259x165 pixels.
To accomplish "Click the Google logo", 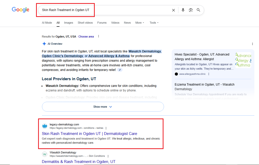I will point(21,10).
